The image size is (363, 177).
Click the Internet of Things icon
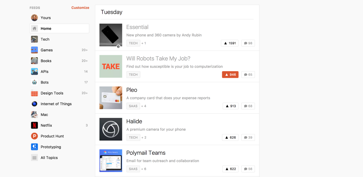[34, 104]
